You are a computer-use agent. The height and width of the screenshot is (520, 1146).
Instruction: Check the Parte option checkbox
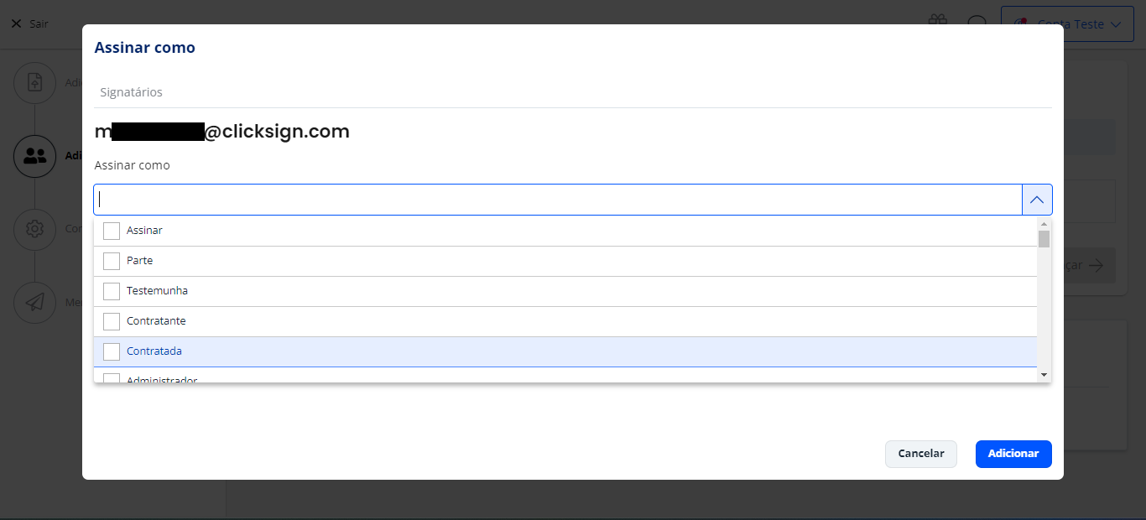pos(112,261)
